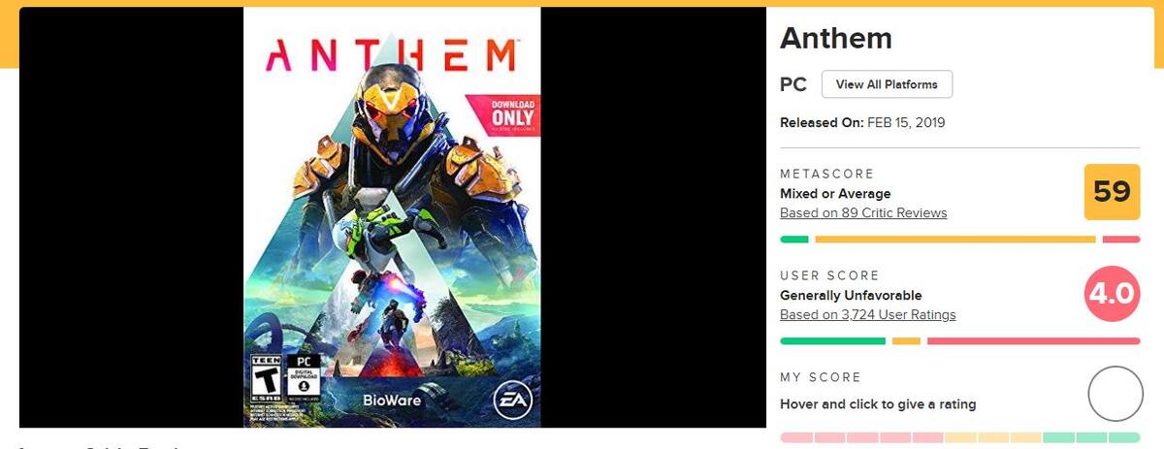Open the 89 Critic Reviews link

point(863,212)
